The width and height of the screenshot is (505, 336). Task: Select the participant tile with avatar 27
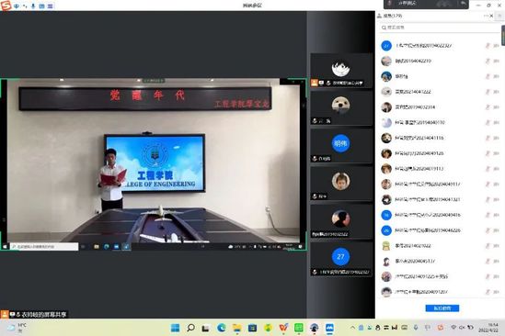coord(341,259)
